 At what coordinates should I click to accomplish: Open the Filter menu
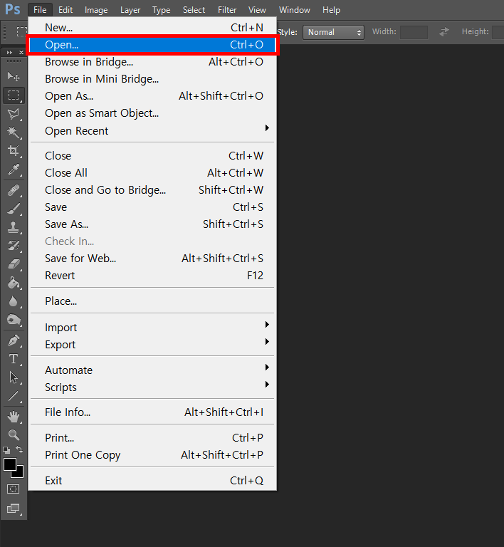pos(227,10)
